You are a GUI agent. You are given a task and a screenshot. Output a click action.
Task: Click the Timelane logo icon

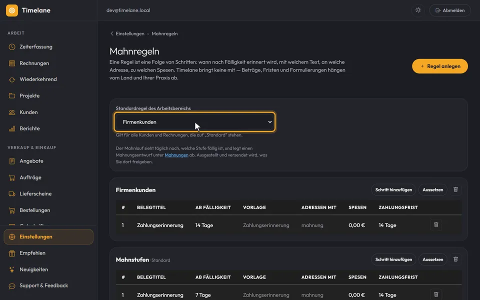(x=12, y=10)
